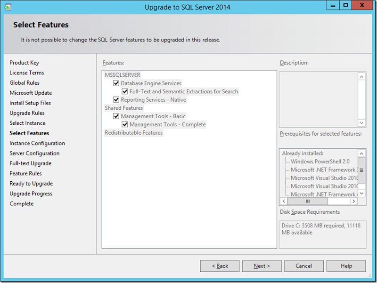The width and height of the screenshot is (377, 283).
Task: Select Global Rules step in sidebar
Action: (x=25, y=83)
